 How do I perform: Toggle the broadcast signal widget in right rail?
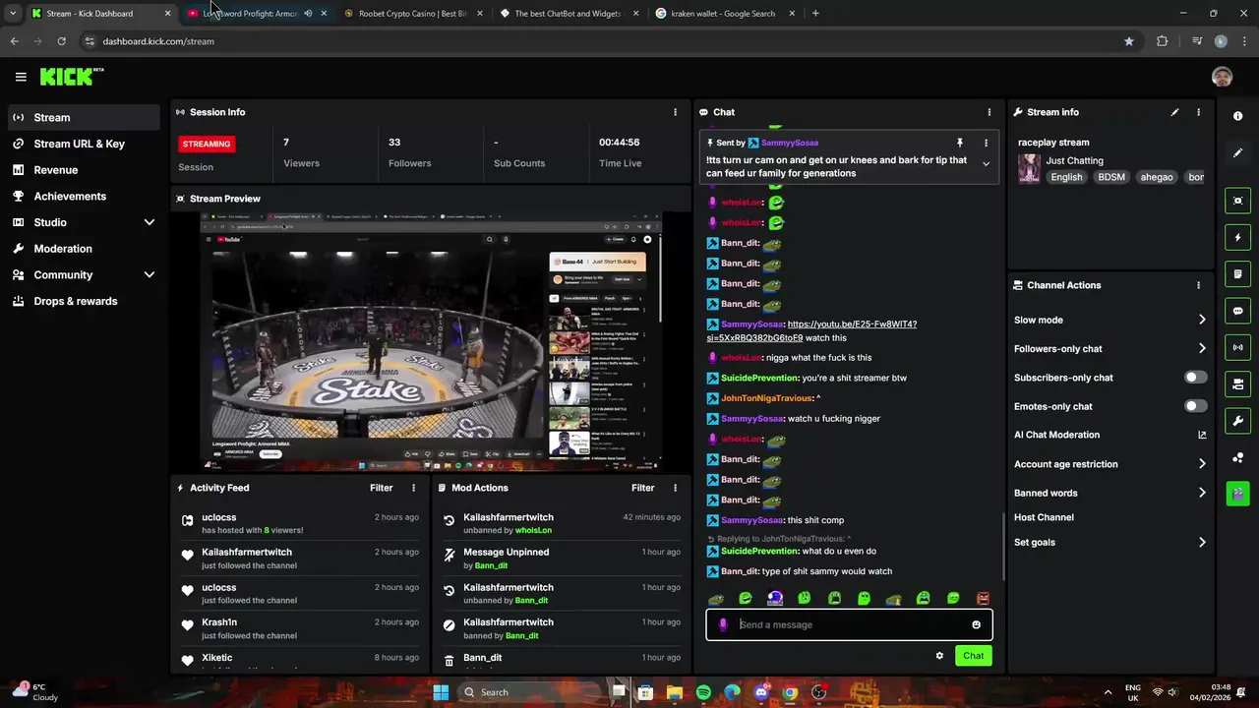click(1237, 347)
